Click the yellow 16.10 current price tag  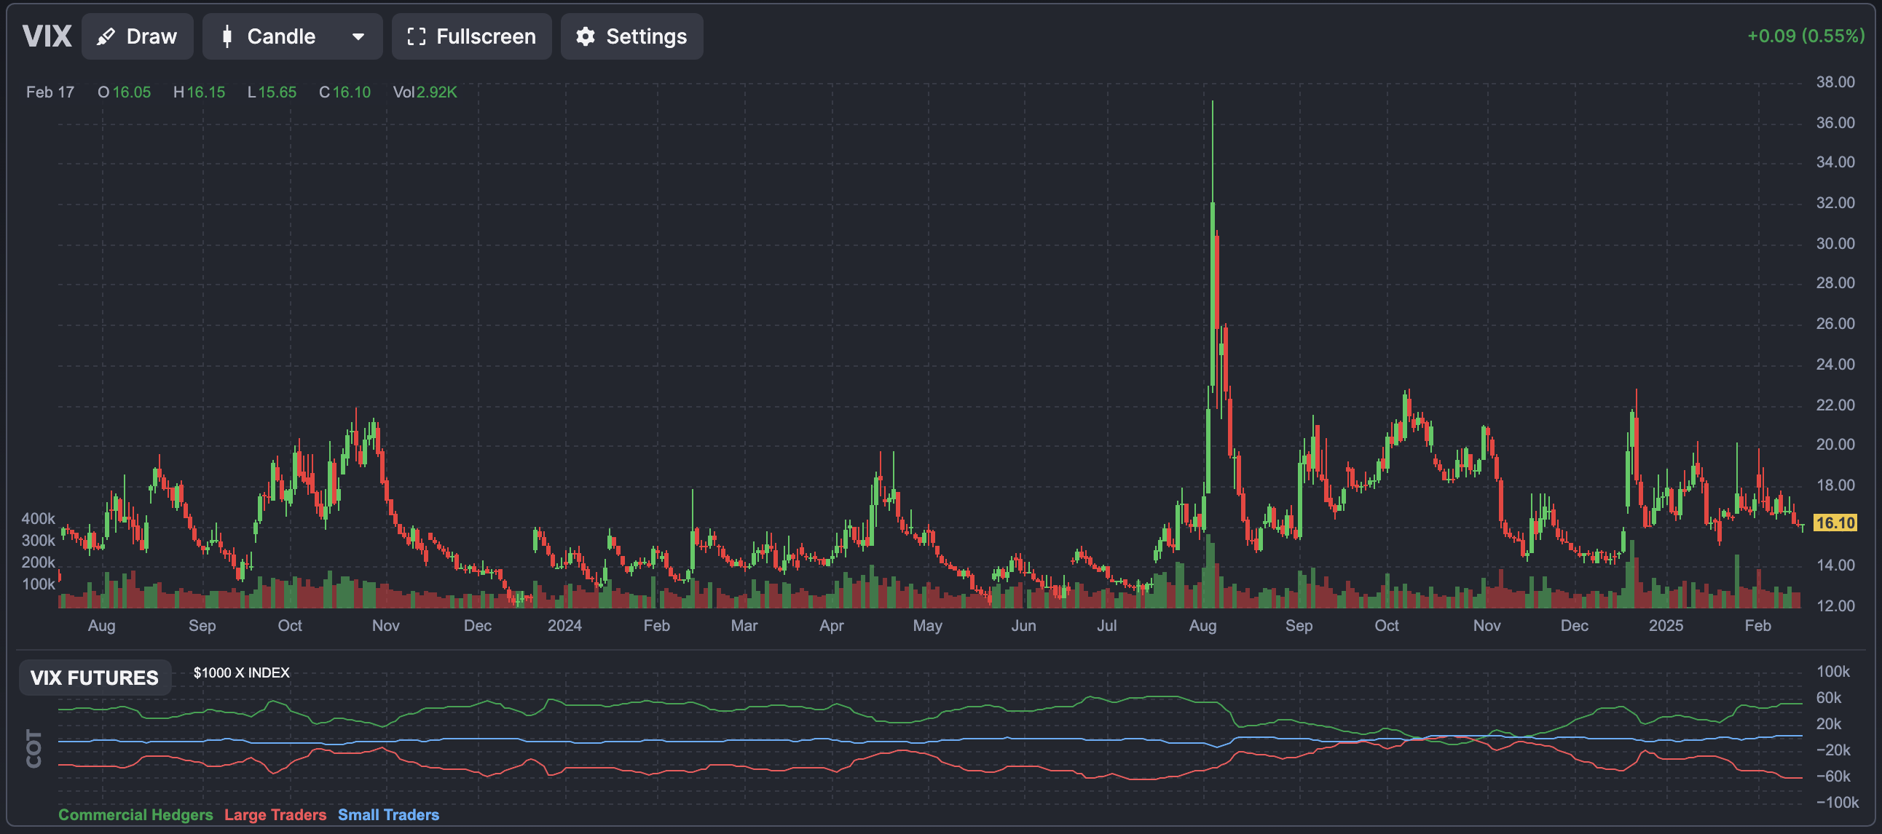pos(1835,523)
